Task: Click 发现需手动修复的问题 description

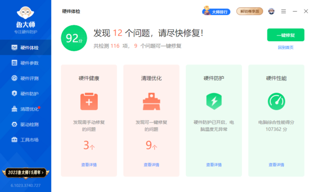Action: pyautogui.click(x=89, y=126)
